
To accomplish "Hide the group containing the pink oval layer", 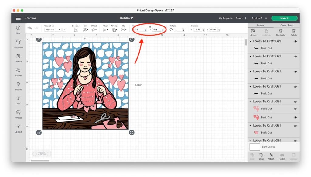I will click(295, 126).
